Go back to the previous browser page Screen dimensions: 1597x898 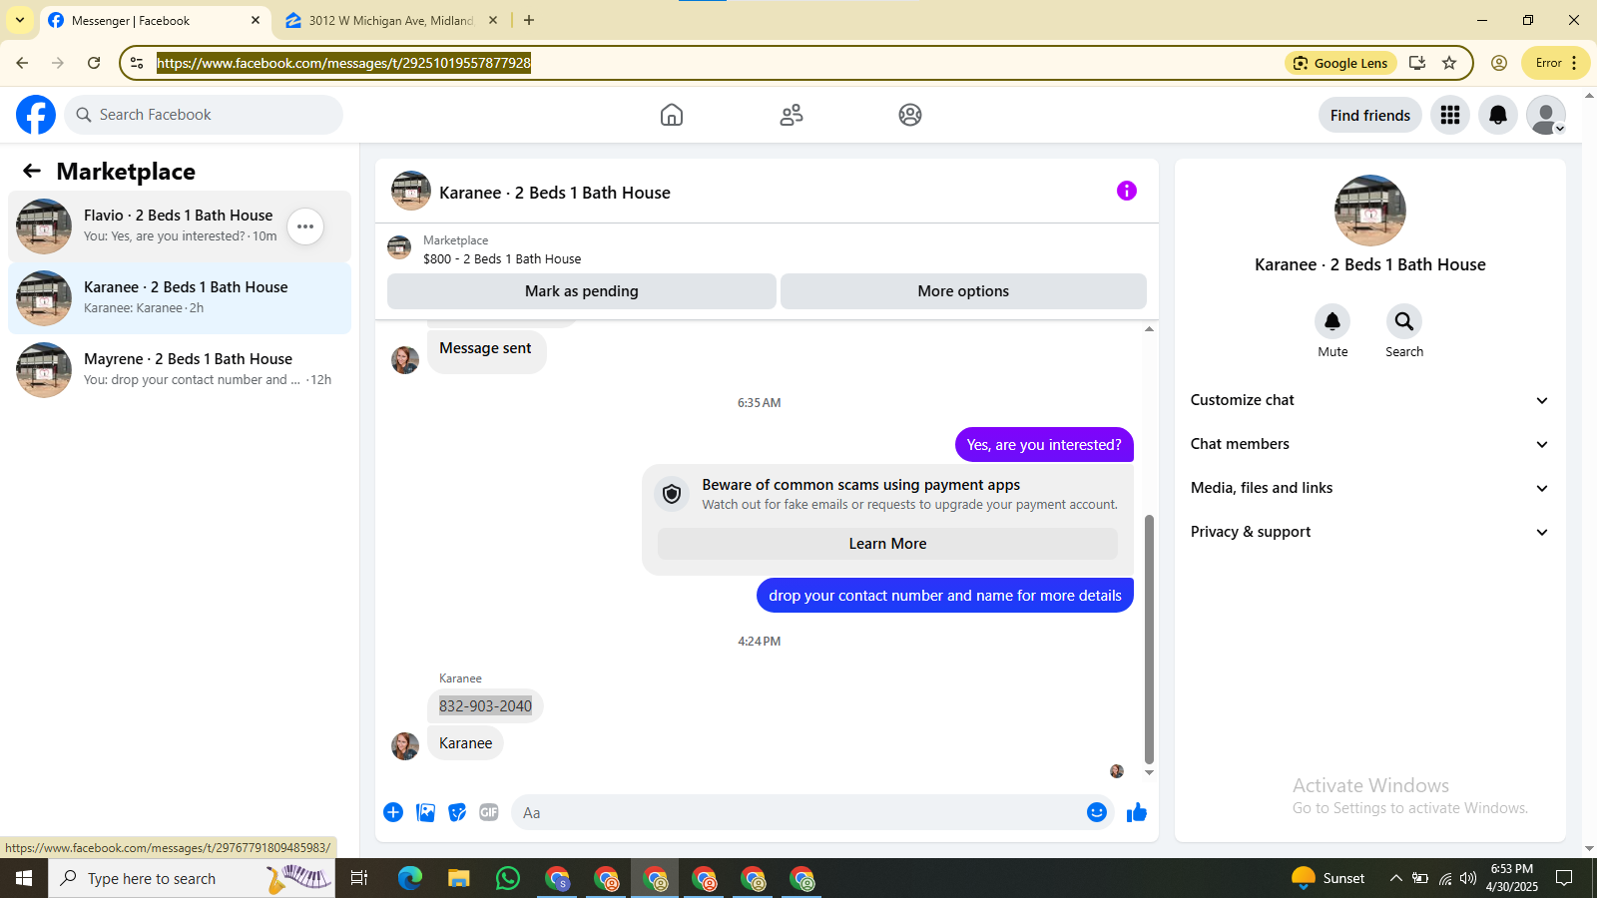click(x=22, y=63)
